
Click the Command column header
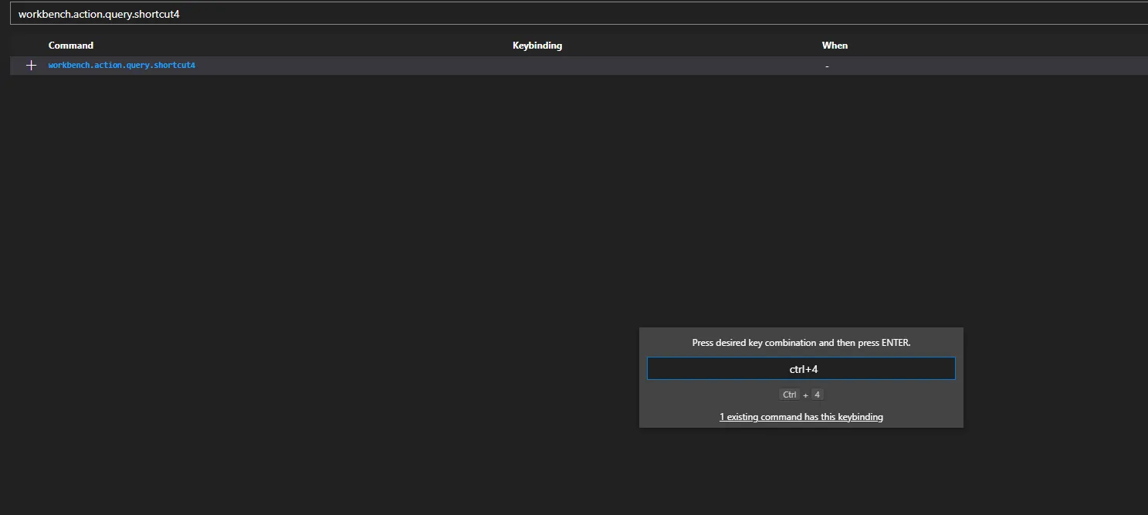click(x=71, y=46)
